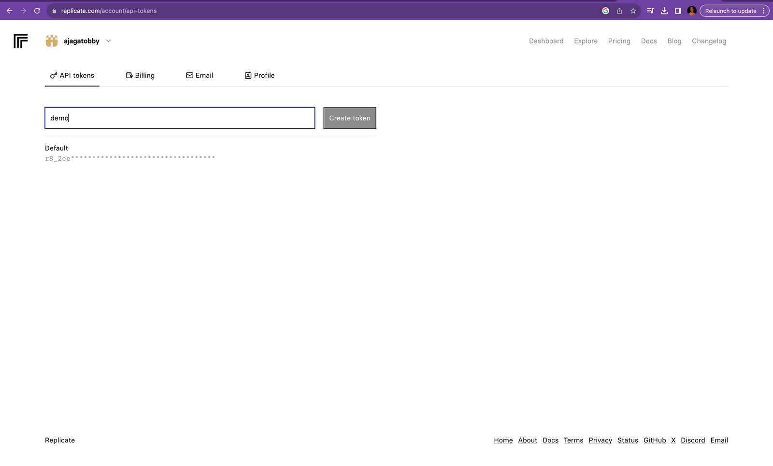Switch to the Billing tab
This screenshot has width=773, height=466.
[x=140, y=75]
